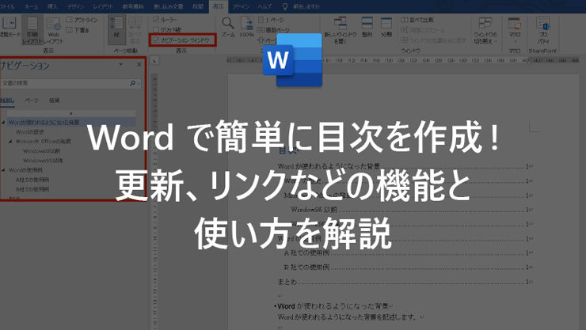
Task: Open the References (参考資料) ribbon tab
Action: point(133,6)
